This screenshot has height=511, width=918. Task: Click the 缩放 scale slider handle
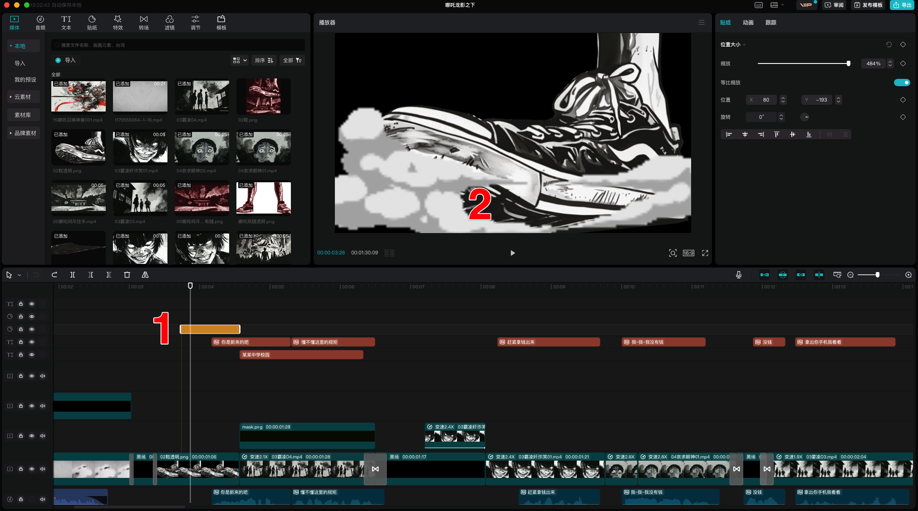pos(848,63)
